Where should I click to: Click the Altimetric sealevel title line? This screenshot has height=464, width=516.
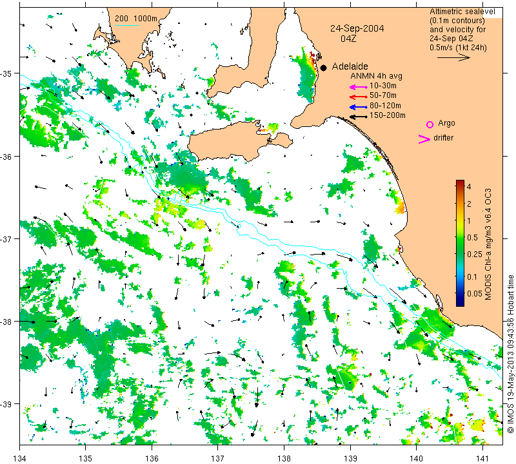[x=462, y=12]
